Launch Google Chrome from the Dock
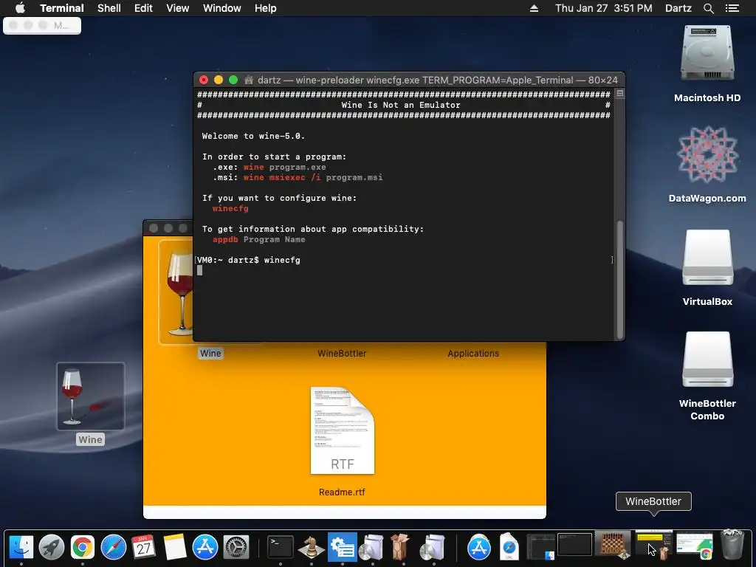The width and height of the screenshot is (756, 567). tap(83, 547)
